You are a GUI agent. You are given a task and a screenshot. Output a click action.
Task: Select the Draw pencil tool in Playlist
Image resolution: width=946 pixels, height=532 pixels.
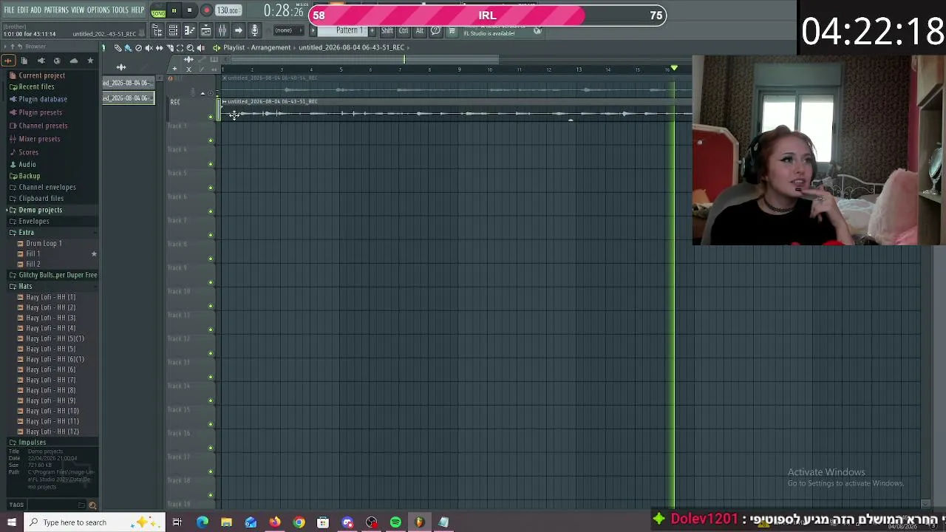(118, 48)
